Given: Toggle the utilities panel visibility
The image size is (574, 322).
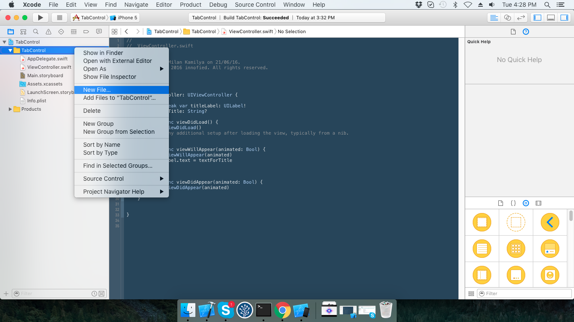Looking at the screenshot, I should [564, 18].
